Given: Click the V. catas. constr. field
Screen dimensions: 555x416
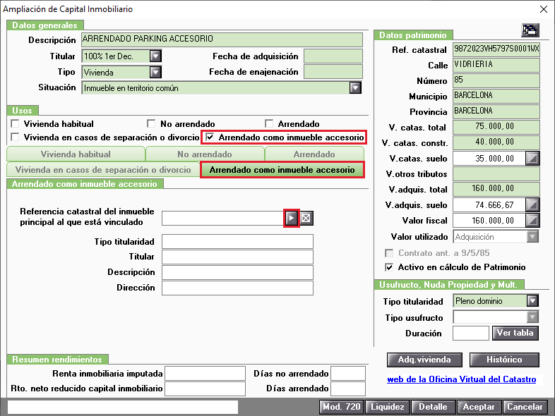Looking at the screenshot, I should pyautogui.click(x=496, y=143).
